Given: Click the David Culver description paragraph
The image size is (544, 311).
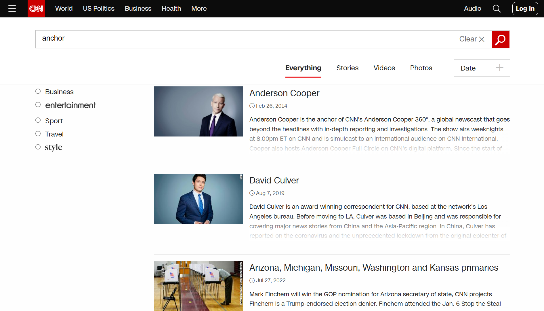Looking at the screenshot, I should tap(378, 221).
